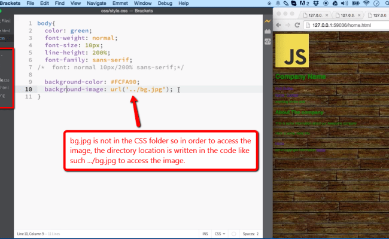Open the File menu
Viewport: 389px width, 239px height.
31,3
